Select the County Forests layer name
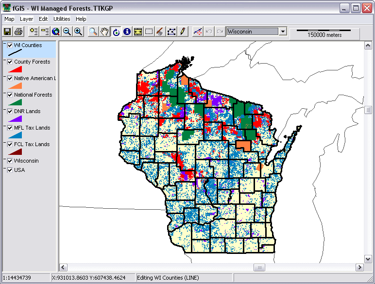This screenshot has height=284, width=375. (x=32, y=62)
